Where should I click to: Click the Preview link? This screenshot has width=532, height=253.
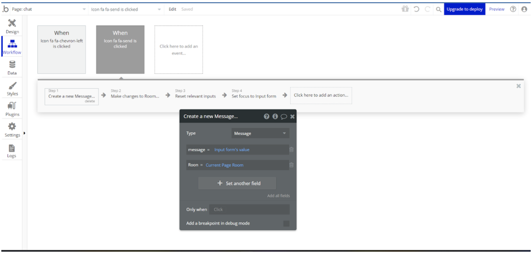coord(496,9)
